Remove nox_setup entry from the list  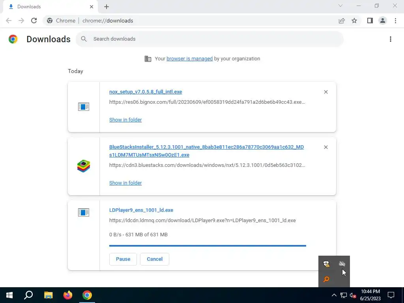click(x=325, y=92)
